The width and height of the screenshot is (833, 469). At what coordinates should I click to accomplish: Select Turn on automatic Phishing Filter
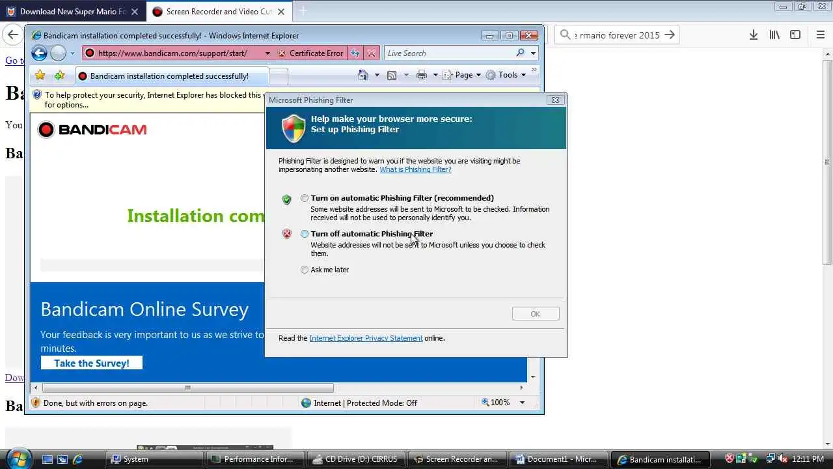pos(305,198)
